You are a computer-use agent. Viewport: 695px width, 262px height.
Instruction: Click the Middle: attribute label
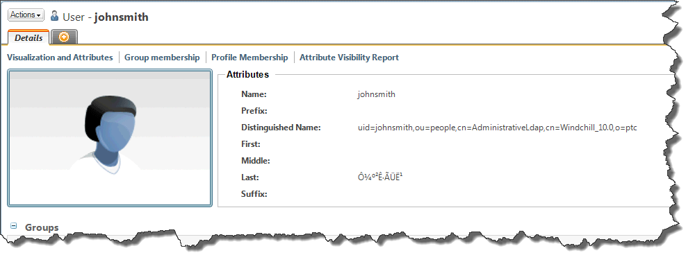point(255,161)
